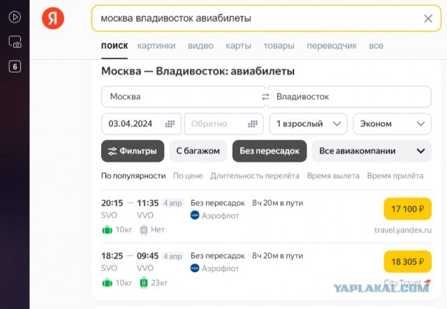This screenshot has height=309, width=447.
Task: Toggle the Без пересадок filter
Action: coord(270,151)
